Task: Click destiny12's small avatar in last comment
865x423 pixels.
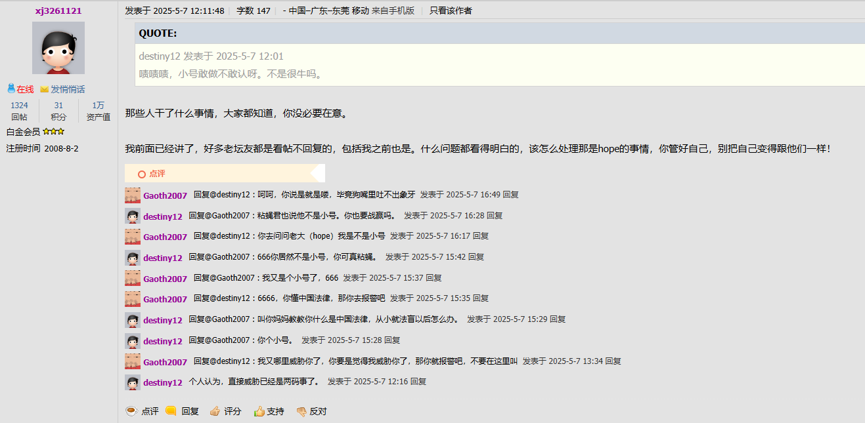Action: (x=133, y=382)
